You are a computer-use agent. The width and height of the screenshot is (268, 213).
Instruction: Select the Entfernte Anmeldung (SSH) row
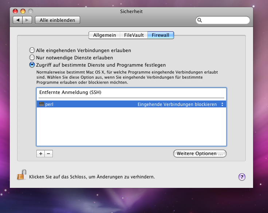point(131,92)
